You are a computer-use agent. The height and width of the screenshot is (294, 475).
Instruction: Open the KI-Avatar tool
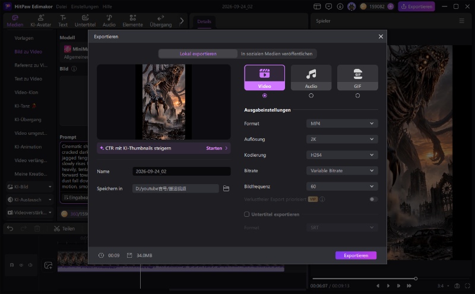[x=40, y=21]
